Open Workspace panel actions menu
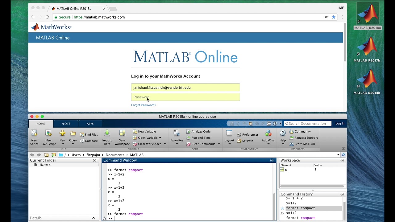The width and height of the screenshot is (395, 222). coord(342,160)
